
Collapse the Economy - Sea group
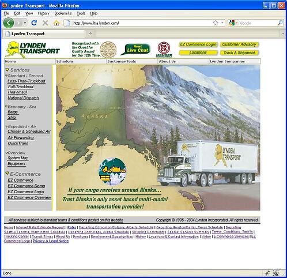tap(6, 107)
